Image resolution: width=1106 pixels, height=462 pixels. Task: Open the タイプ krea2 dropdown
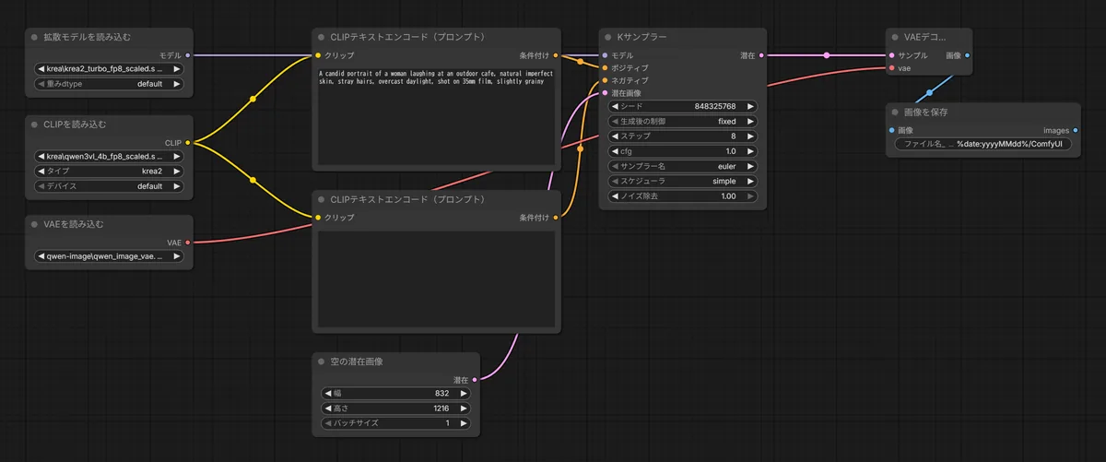coord(109,172)
